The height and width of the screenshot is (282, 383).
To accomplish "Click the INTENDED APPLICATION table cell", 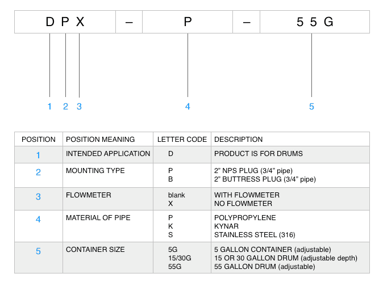I will click(108, 155).
